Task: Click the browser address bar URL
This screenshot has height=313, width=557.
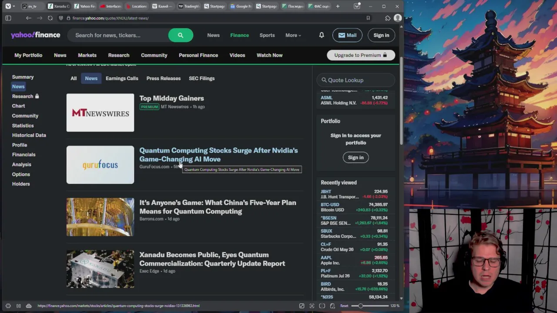Action: click(111, 18)
